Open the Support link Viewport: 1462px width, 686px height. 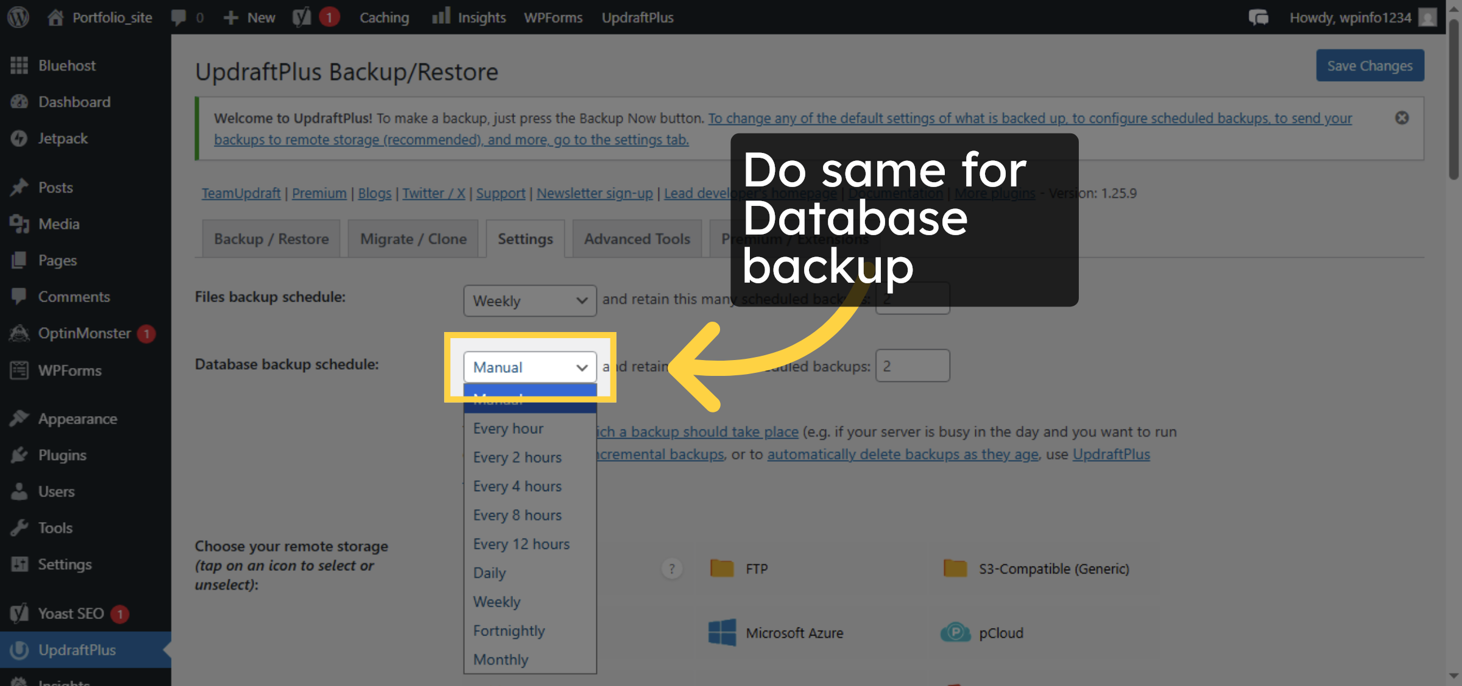(500, 193)
